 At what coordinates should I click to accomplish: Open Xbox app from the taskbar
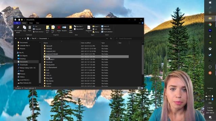point(210,49)
